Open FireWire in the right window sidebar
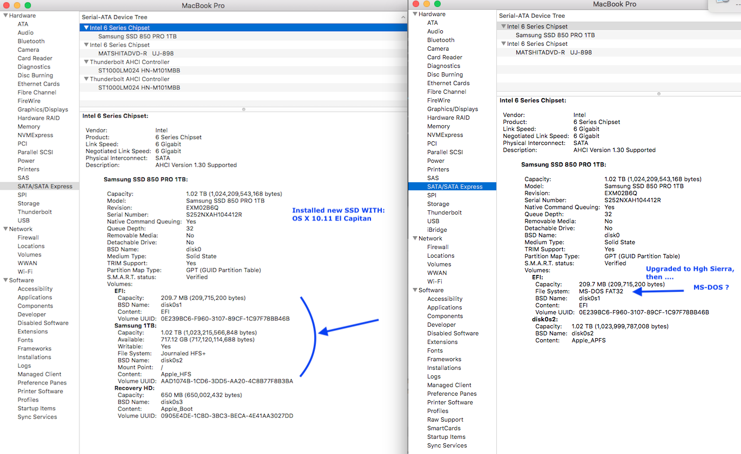The height and width of the screenshot is (454, 741). click(x=439, y=100)
